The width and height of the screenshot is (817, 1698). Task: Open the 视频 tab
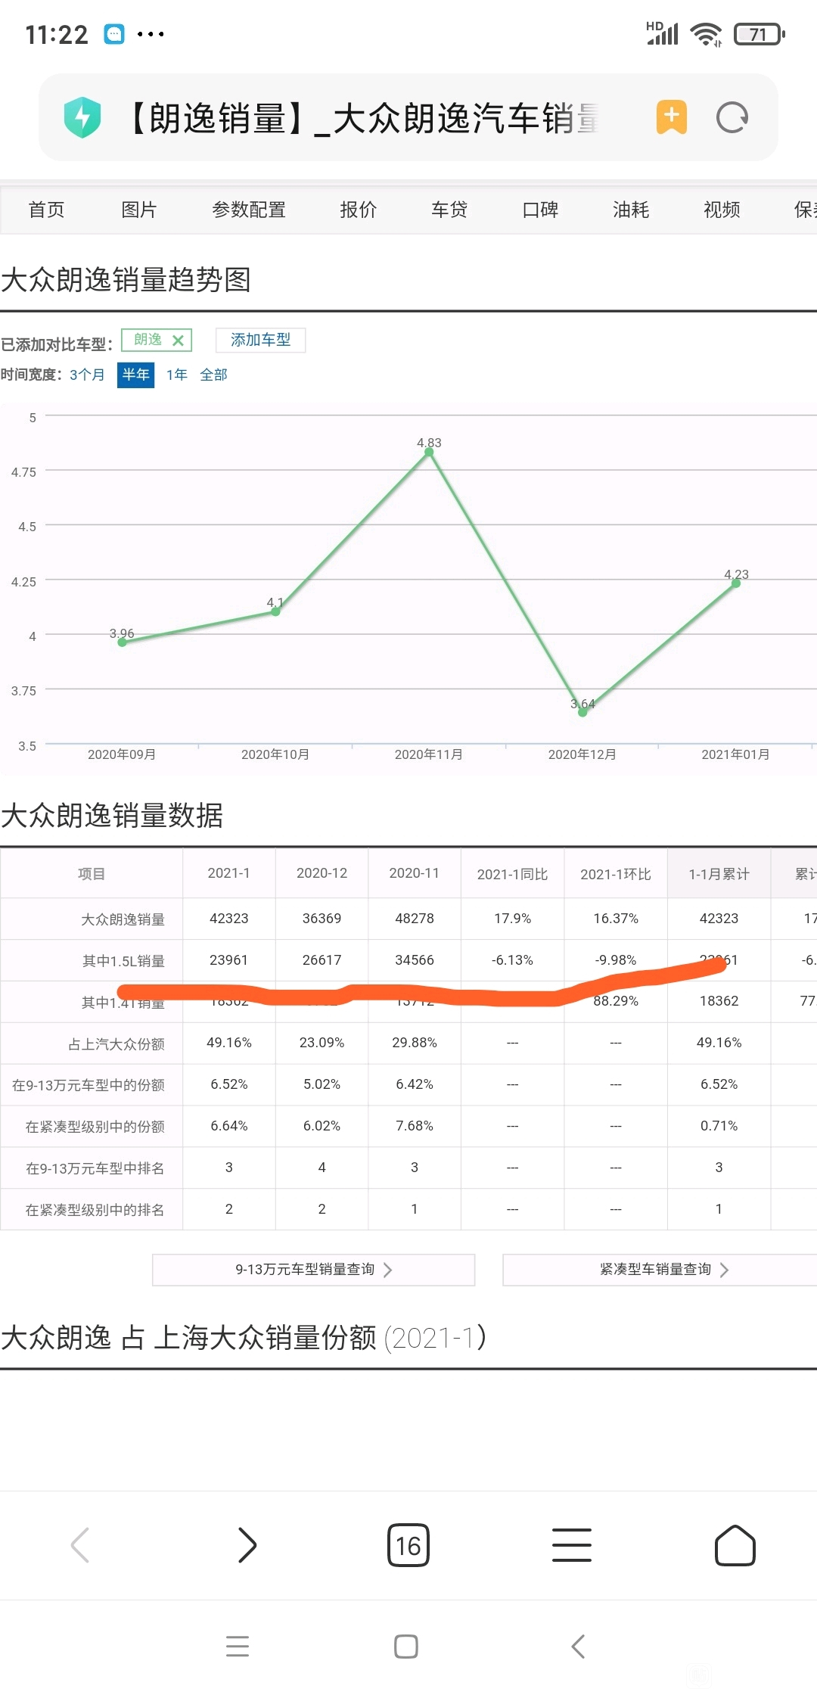(x=722, y=210)
